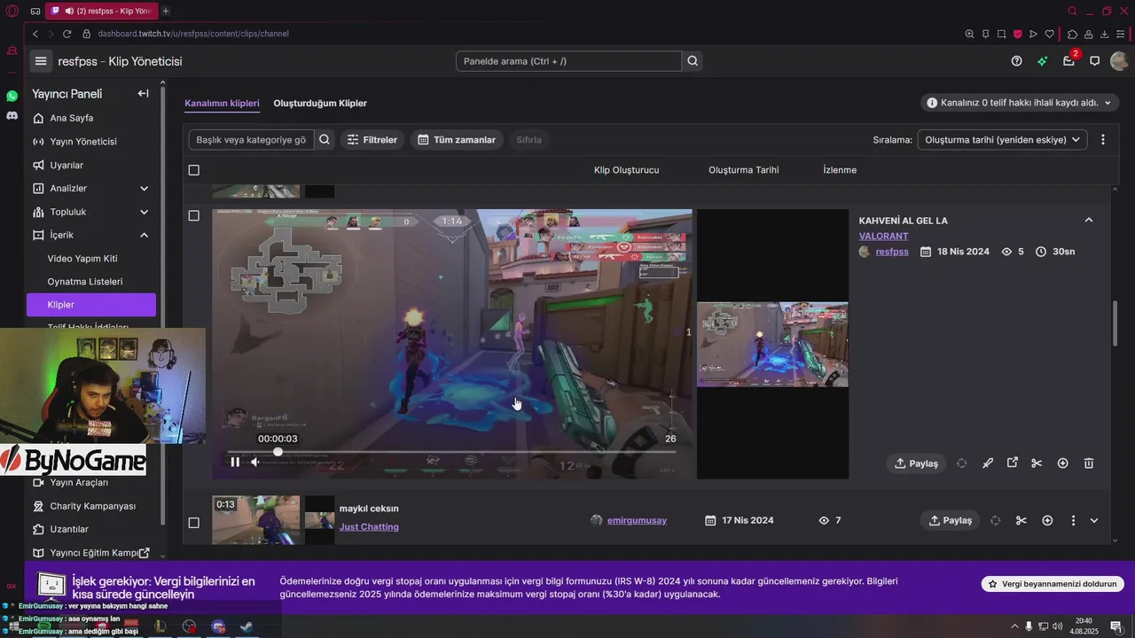Open the emirgumusay creator link
The height and width of the screenshot is (638, 1135).
[x=637, y=520]
